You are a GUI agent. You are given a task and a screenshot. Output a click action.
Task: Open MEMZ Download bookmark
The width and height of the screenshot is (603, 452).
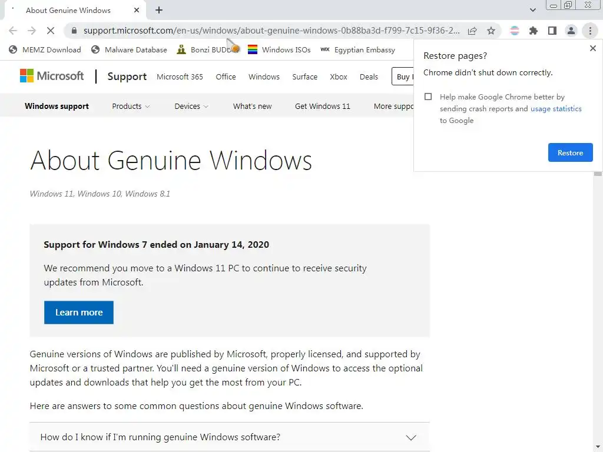(45, 49)
